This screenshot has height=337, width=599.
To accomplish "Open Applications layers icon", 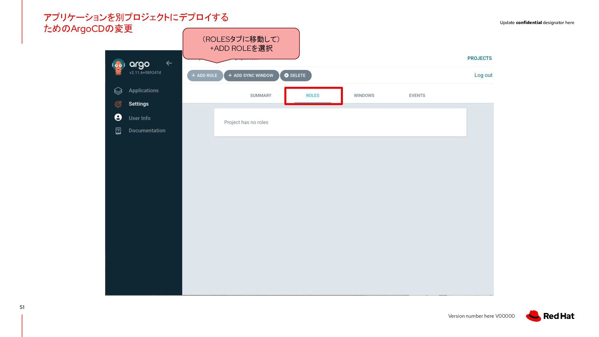I will 118,91.
